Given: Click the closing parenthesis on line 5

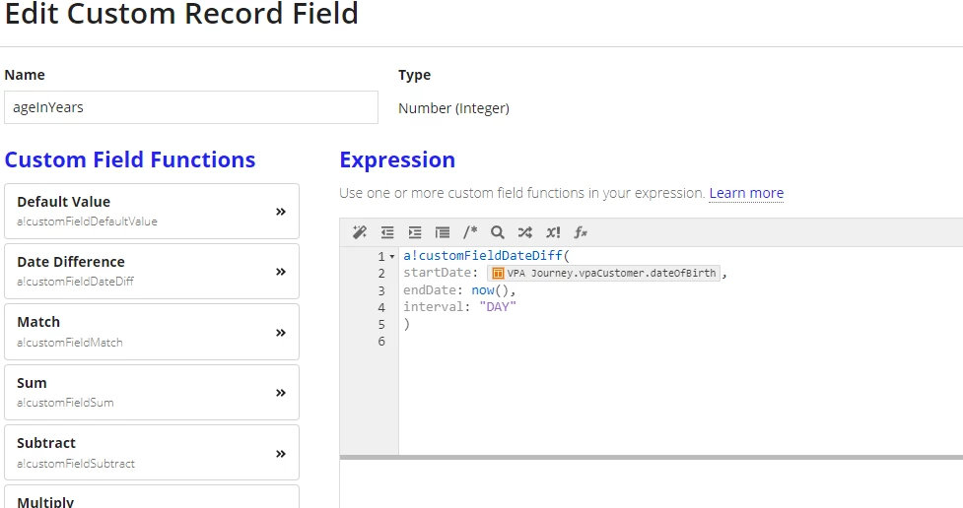Looking at the screenshot, I should [x=406, y=324].
